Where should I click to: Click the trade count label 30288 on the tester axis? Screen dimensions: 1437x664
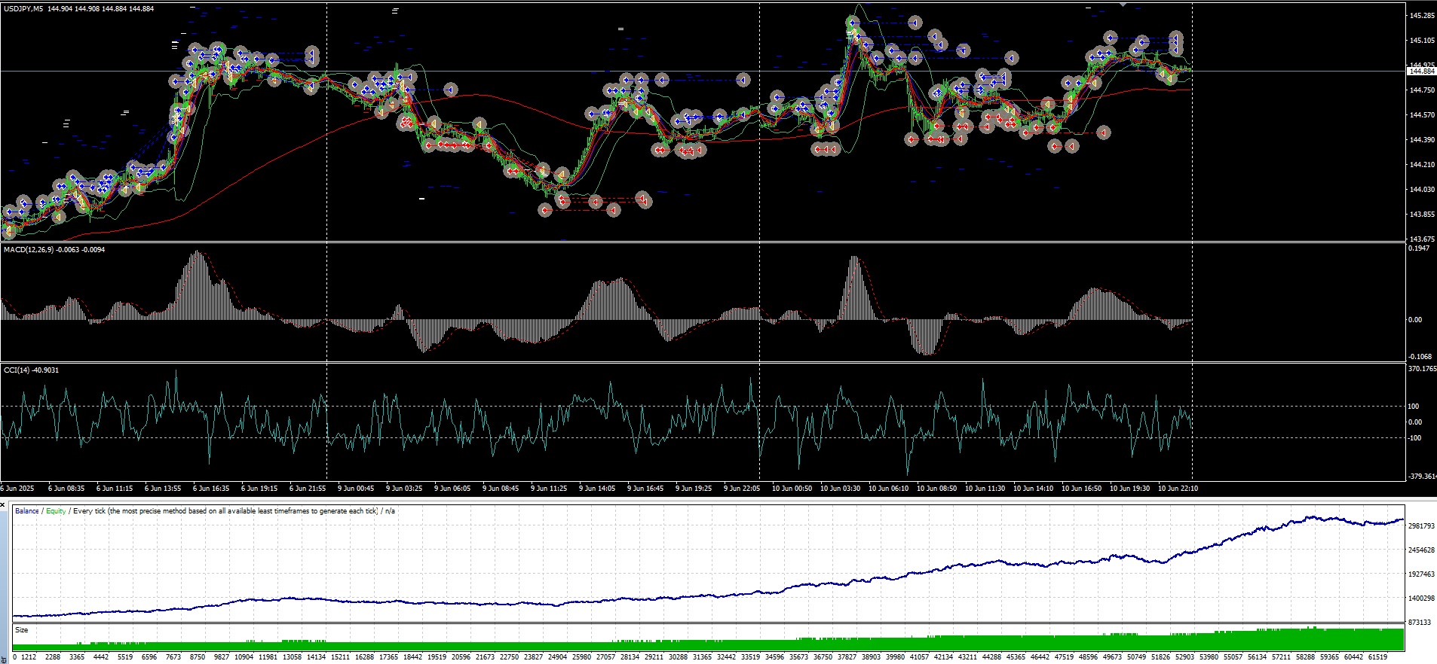[x=678, y=657]
